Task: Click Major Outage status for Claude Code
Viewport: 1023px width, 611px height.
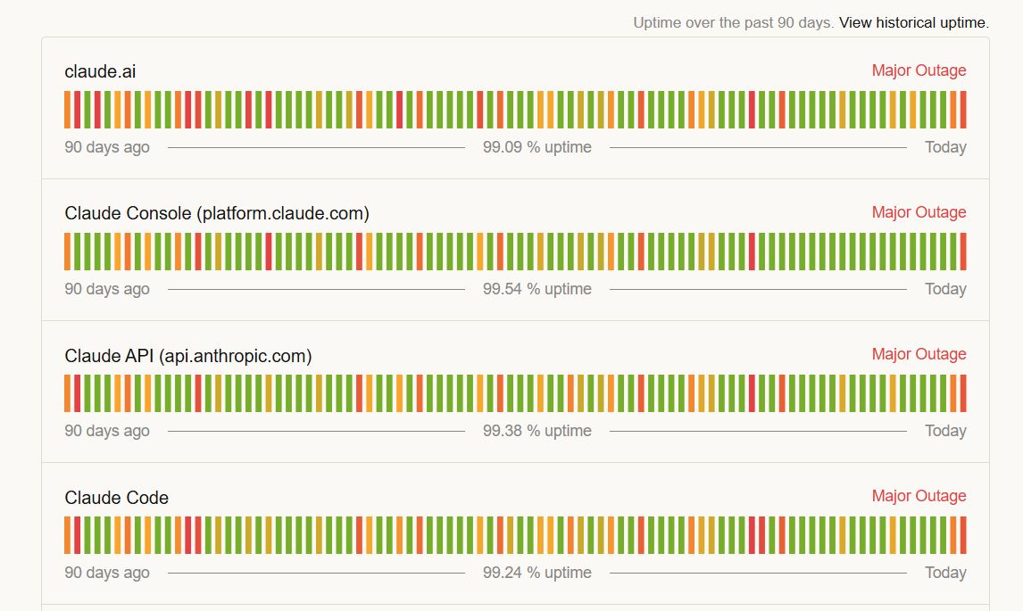Action: click(x=919, y=496)
